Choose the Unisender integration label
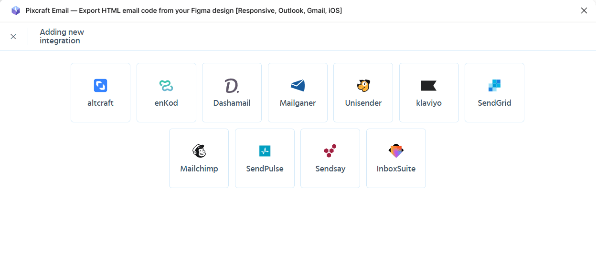The height and width of the screenshot is (270, 596). pos(363,103)
